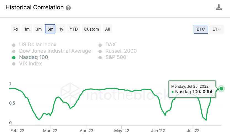This screenshot has height=139, width=230.
Task: Click the Jul 25 data point marker
Action: pyautogui.click(x=221, y=89)
